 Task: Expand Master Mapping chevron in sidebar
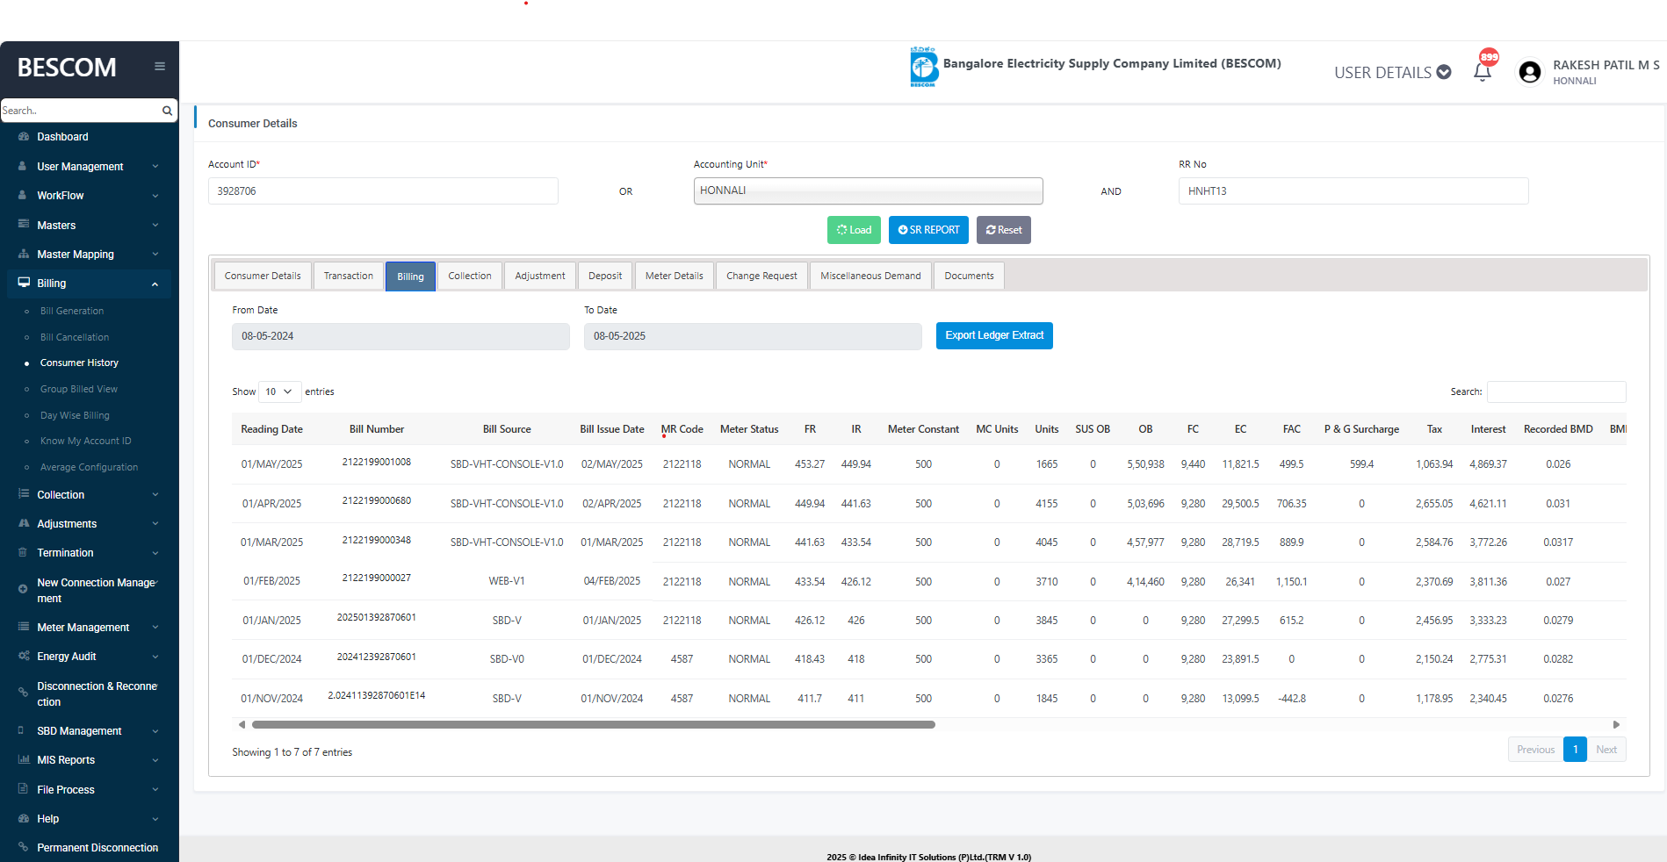[x=155, y=255]
